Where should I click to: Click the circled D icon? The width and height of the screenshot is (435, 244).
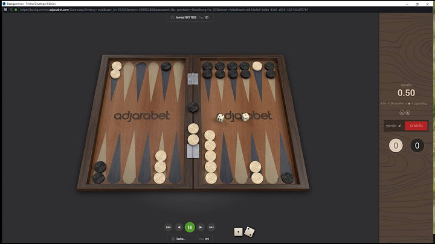coord(408,112)
